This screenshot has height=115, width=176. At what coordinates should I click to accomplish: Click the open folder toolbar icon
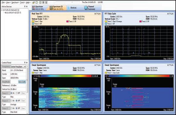(33, 2)
